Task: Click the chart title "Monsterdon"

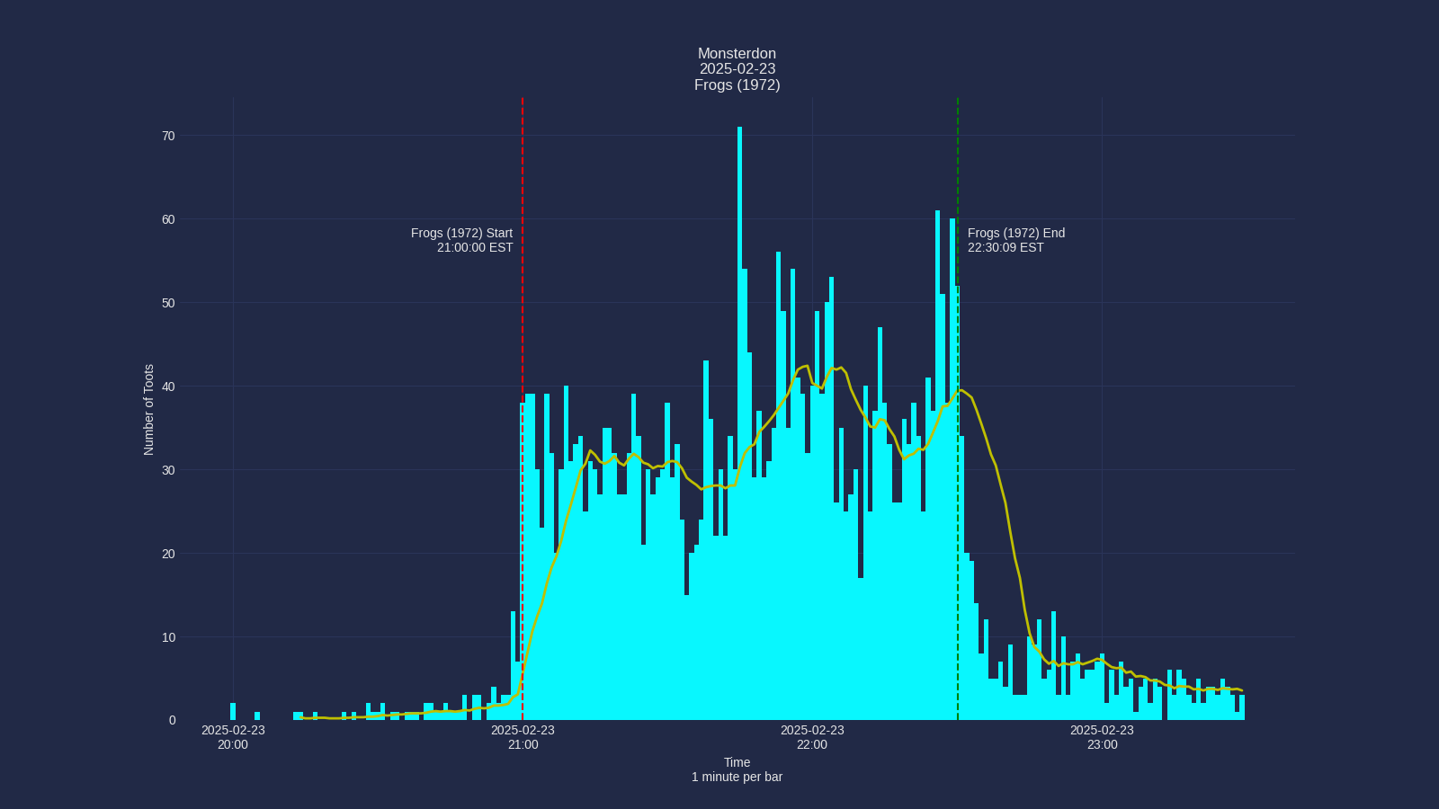Action: tap(737, 53)
